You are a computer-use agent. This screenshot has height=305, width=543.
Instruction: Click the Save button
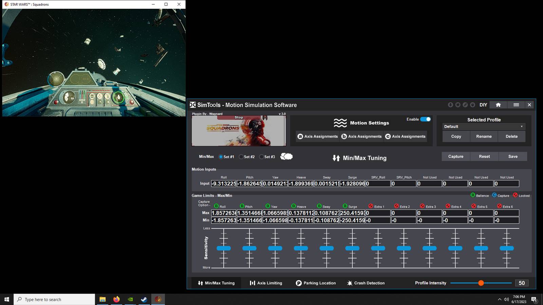point(513,156)
